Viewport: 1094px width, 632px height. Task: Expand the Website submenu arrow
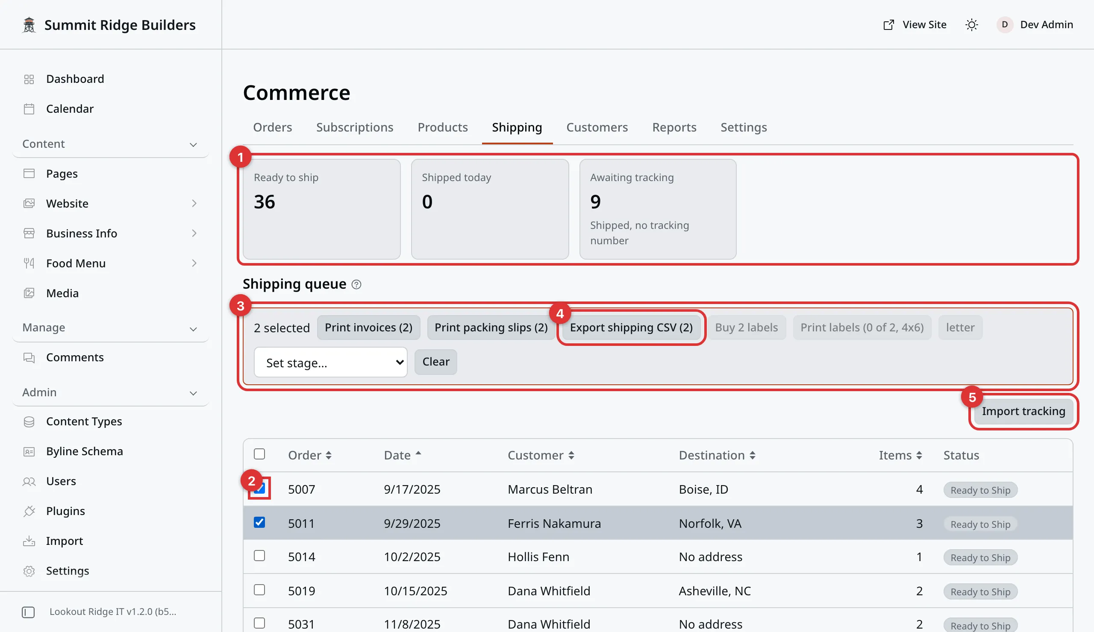pyautogui.click(x=194, y=203)
